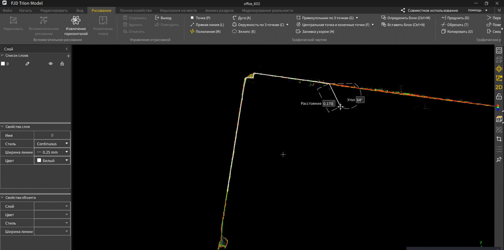504x250 pixels.
Task: Open the object Цвет dropdown
Action: pos(52,215)
